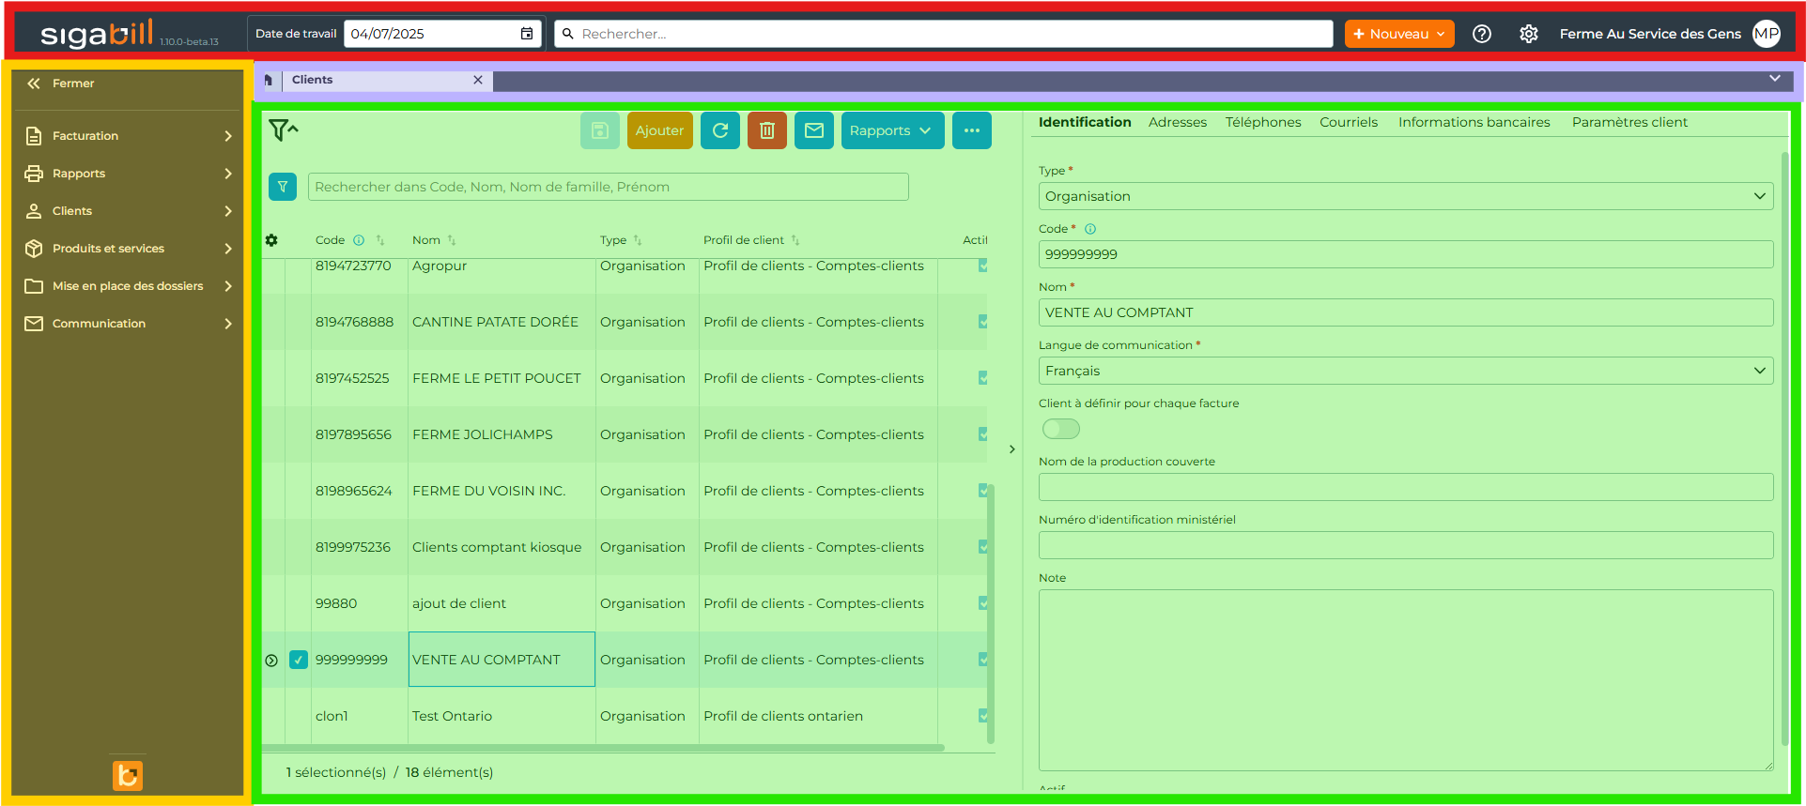Screen dimensions: 1806x806
Task: Send email using the envelope icon
Action: pyautogui.click(x=814, y=130)
